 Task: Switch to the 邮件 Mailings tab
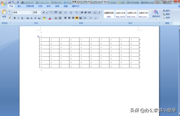click(x=49, y=6)
